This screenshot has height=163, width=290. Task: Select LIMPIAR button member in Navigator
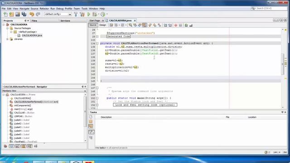[23, 116]
